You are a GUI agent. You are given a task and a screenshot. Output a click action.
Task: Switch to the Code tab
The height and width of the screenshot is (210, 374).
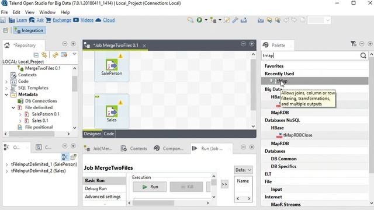point(109,134)
